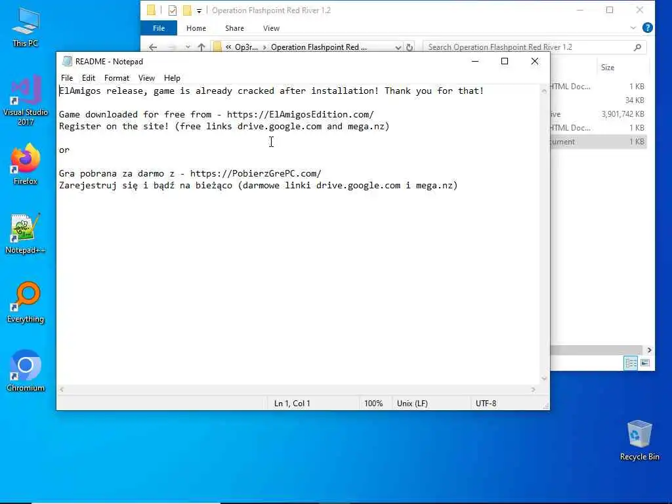This screenshot has width=672, height=504.
Task: Click 'Register on the site!' text line
Action: [224, 127]
